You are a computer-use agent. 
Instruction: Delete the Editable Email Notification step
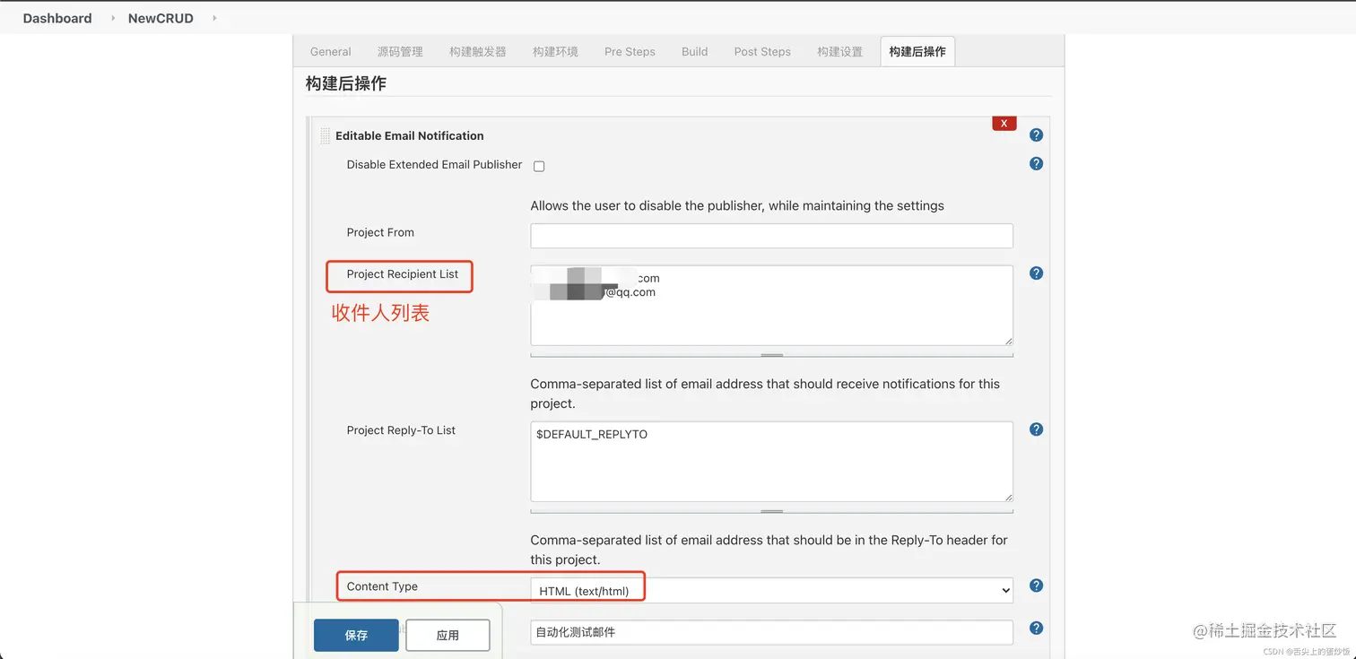click(x=1004, y=124)
